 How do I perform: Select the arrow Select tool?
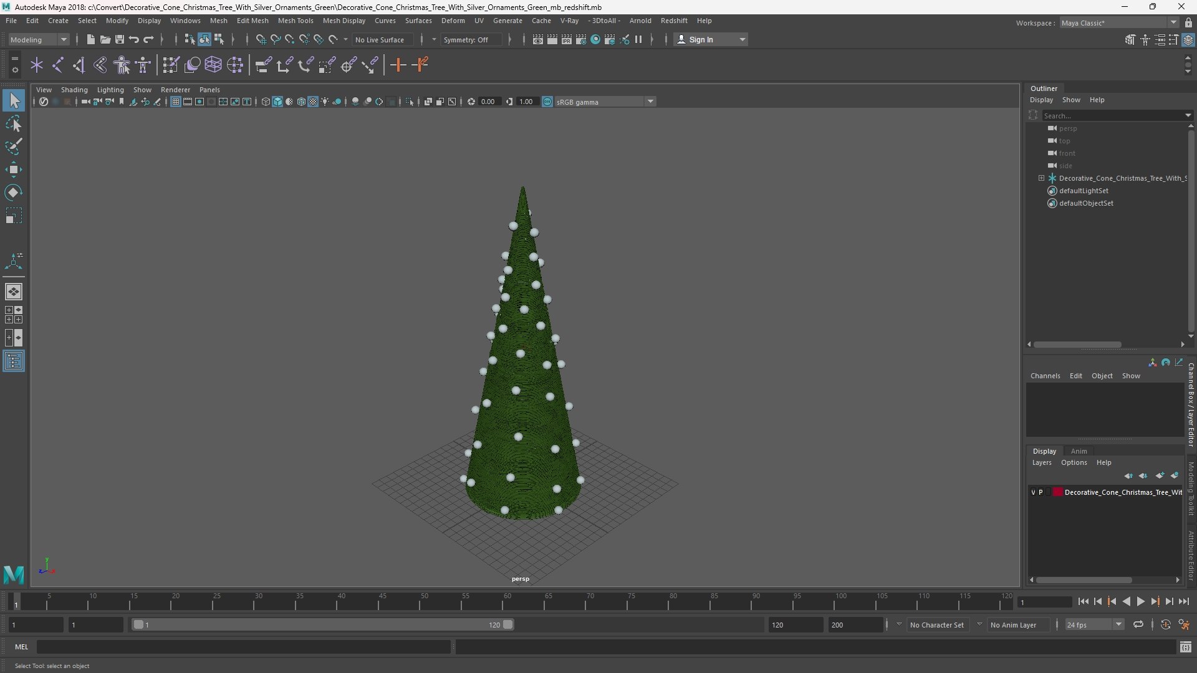pyautogui.click(x=14, y=100)
